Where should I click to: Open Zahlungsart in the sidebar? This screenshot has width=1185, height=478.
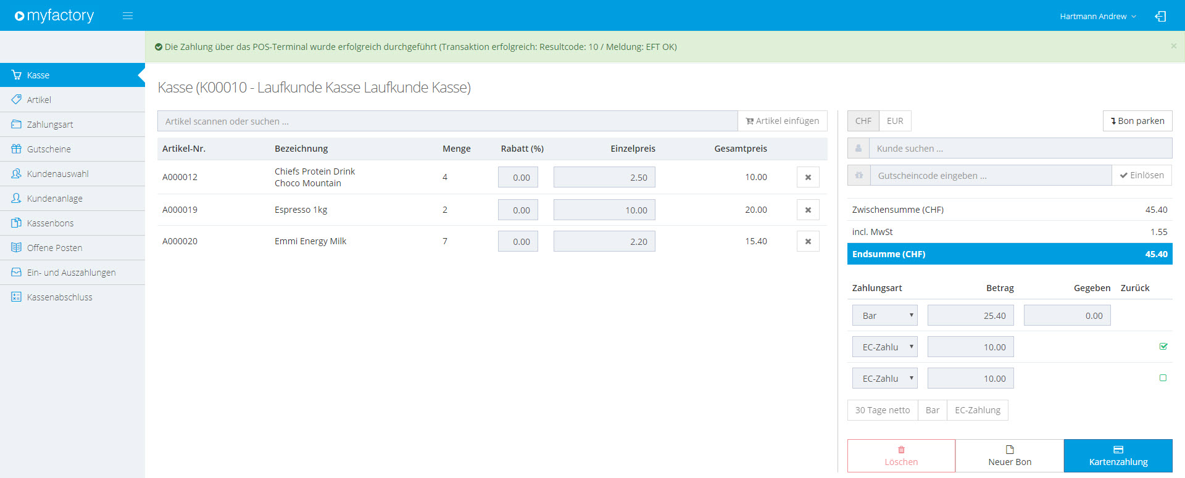(72, 125)
